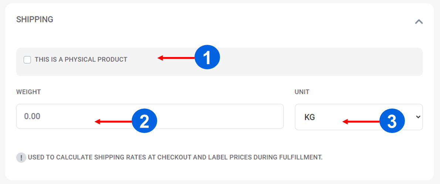440x184 pixels.
Task: Click the 0.00 placeholder in Weight
Action: pos(32,116)
